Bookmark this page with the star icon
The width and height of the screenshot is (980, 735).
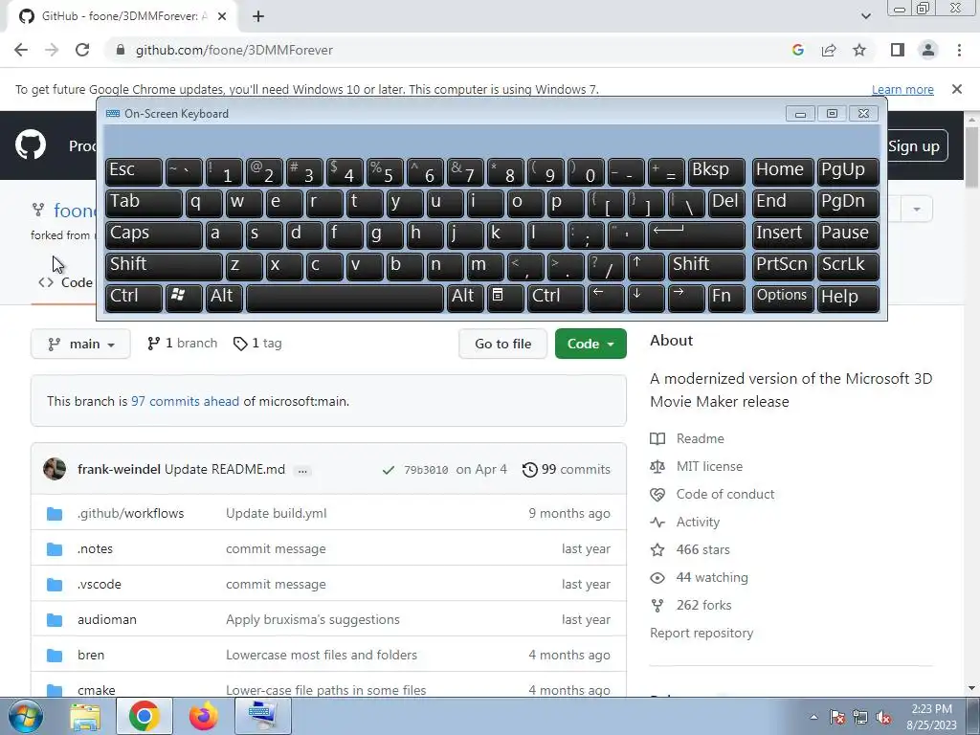[859, 50]
